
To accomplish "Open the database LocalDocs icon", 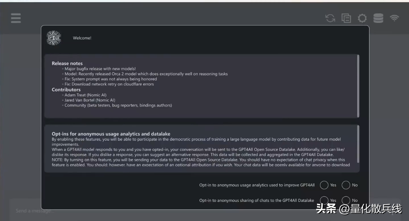I will (x=378, y=18).
